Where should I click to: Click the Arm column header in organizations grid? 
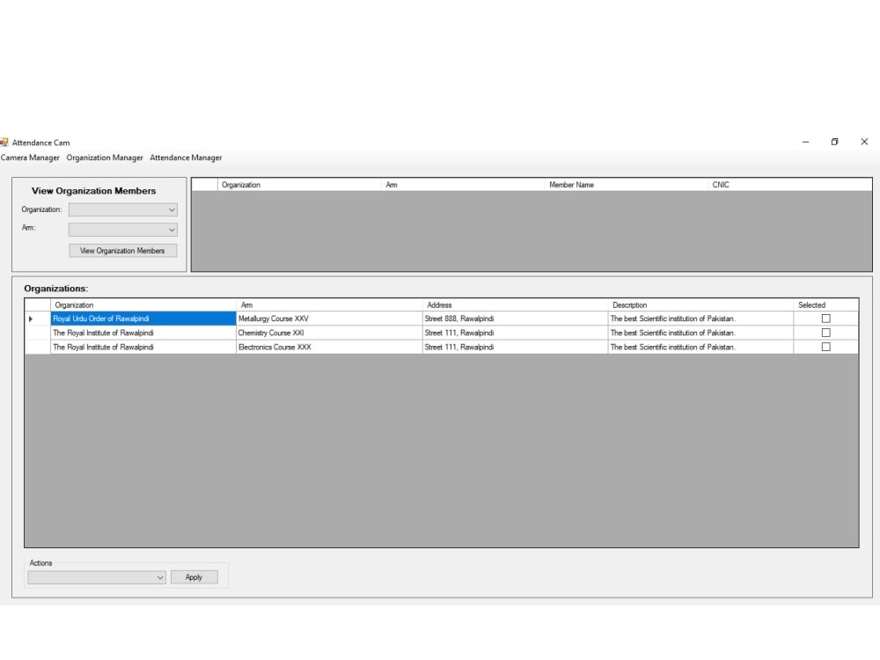pos(330,304)
